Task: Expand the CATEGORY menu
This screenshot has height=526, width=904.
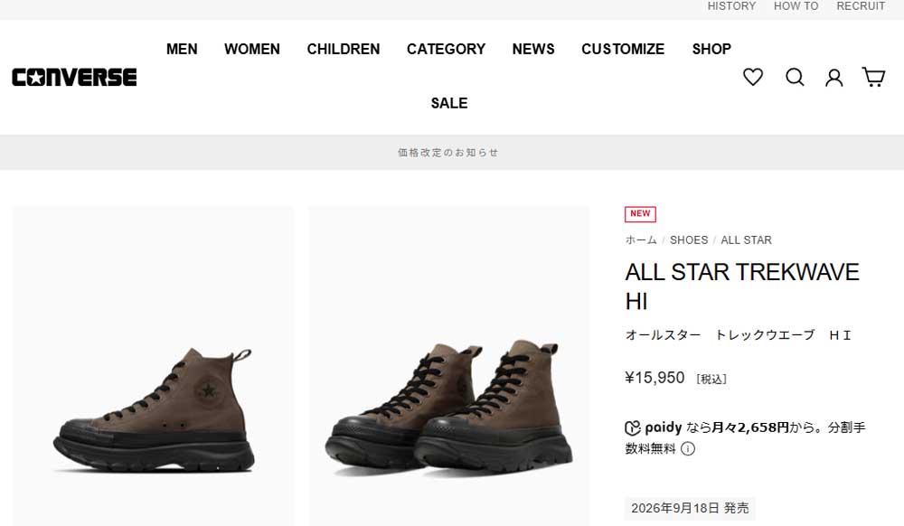Action: point(446,49)
